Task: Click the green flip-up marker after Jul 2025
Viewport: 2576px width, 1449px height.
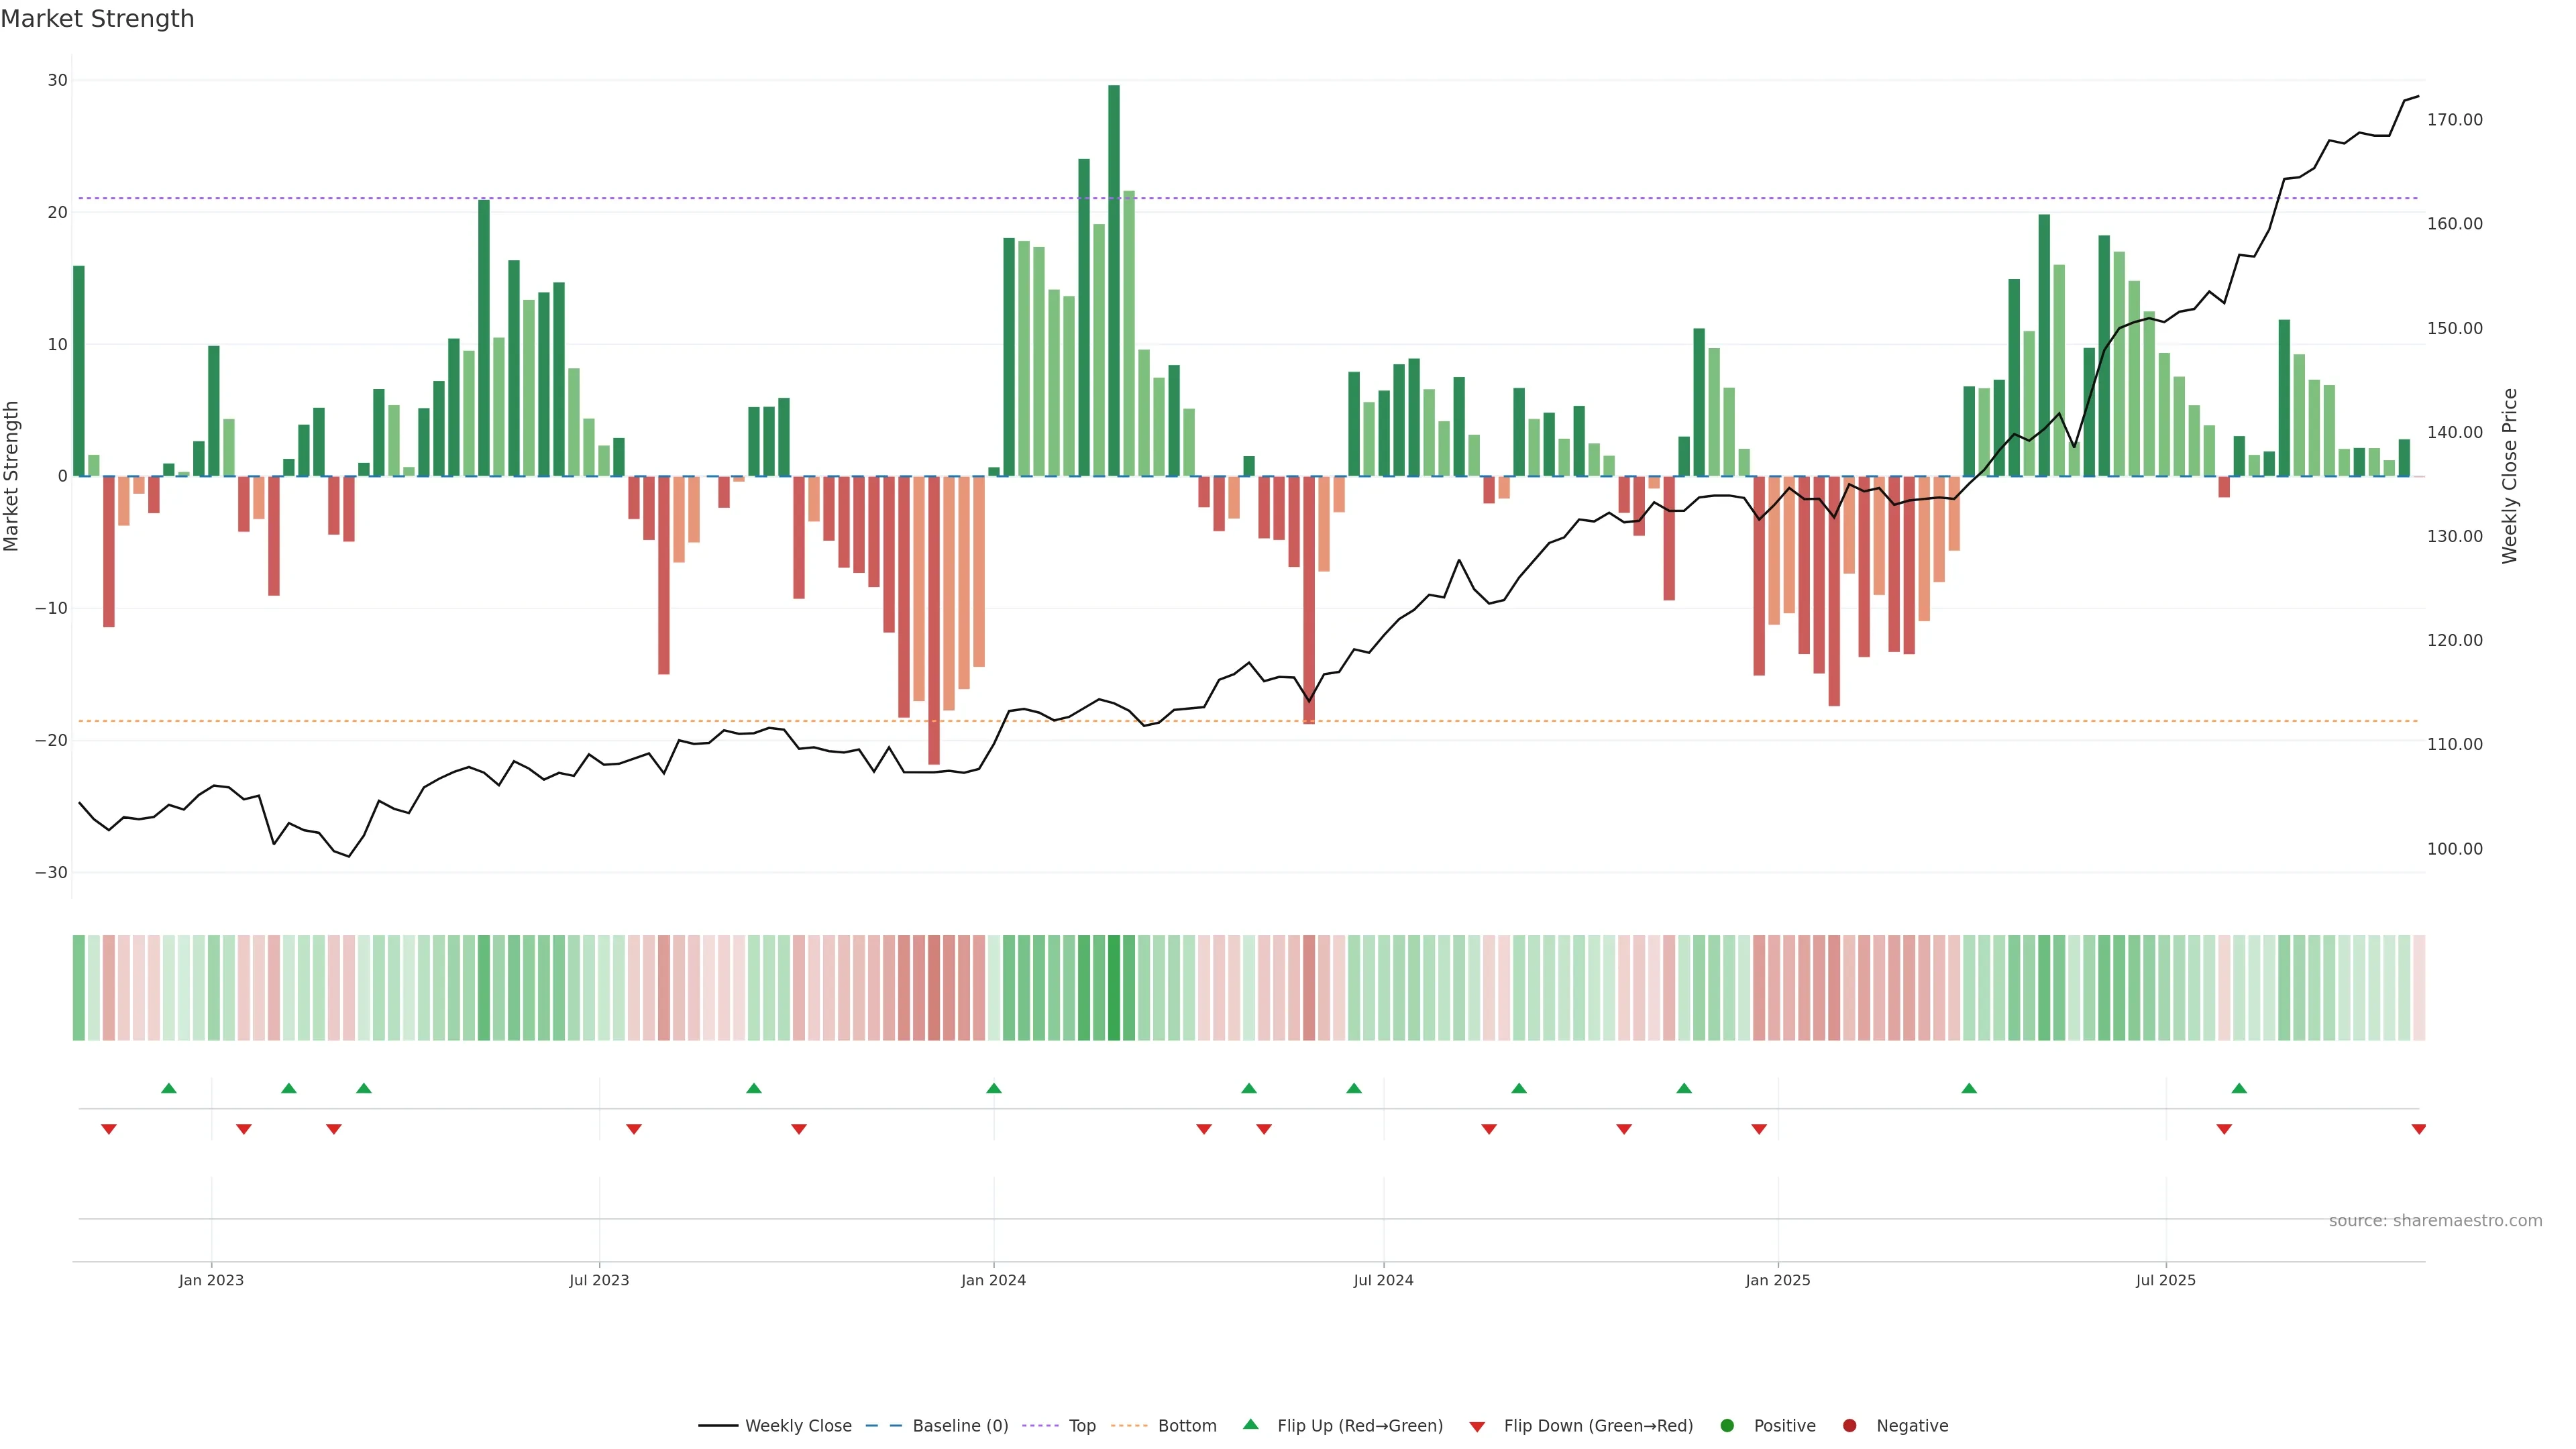Action: (2239, 1088)
